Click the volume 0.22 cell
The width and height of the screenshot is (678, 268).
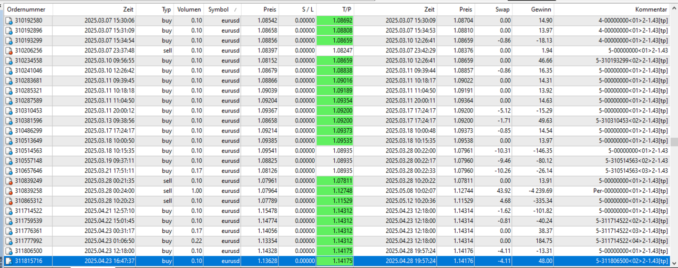[196, 241]
